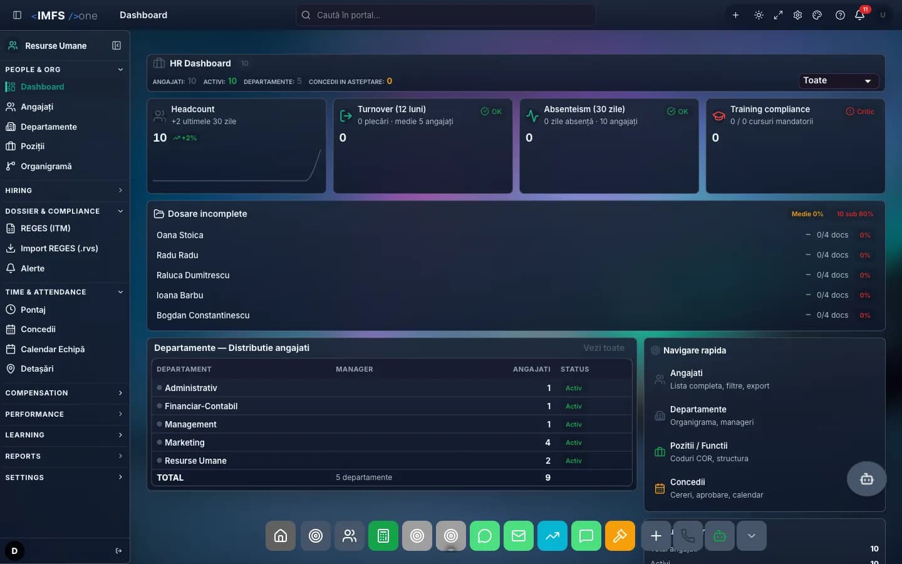Screen dimensions: 902x564
Task: Expand the HIRING sidebar section
Action: pyautogui.click(x=64, y=191)
